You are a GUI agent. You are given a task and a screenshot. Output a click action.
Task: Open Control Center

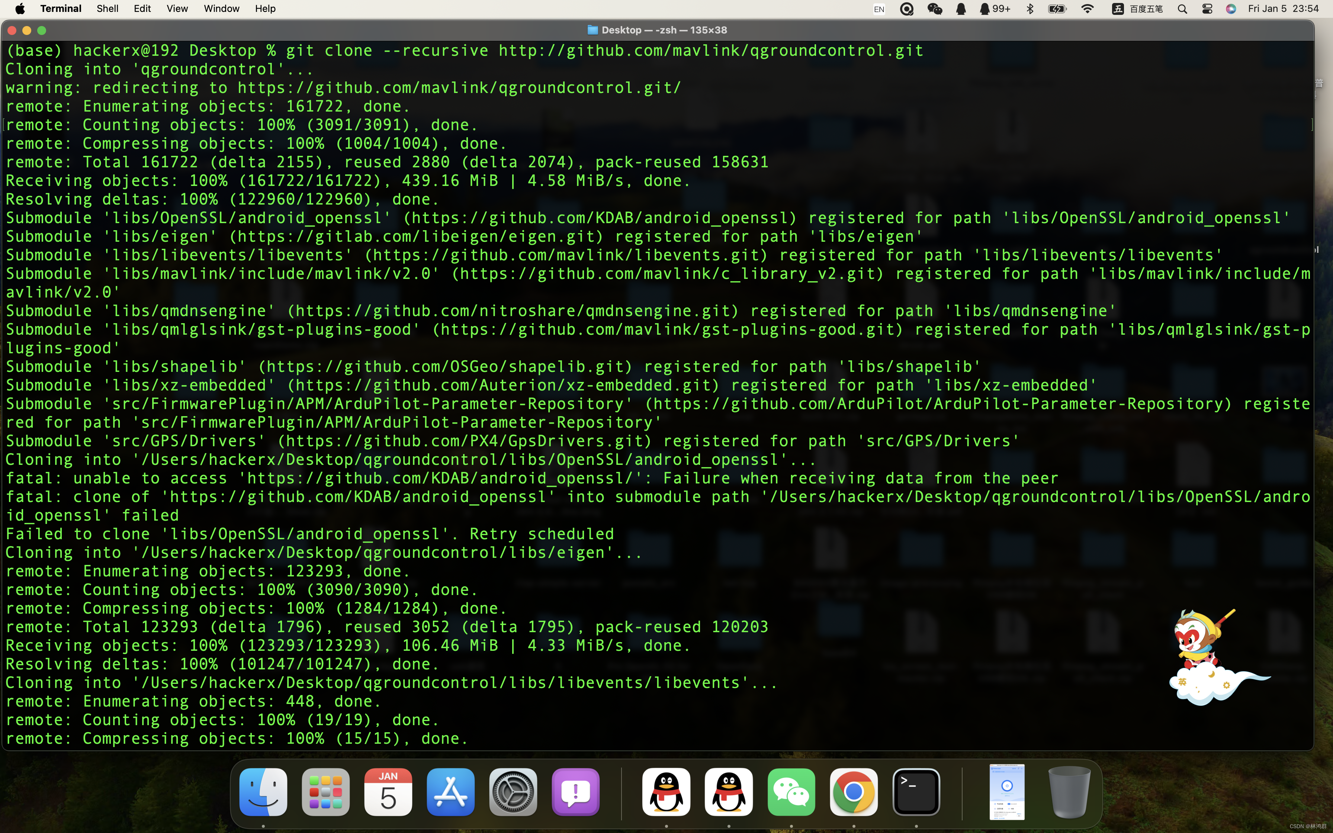click(x=1207, y=9)
